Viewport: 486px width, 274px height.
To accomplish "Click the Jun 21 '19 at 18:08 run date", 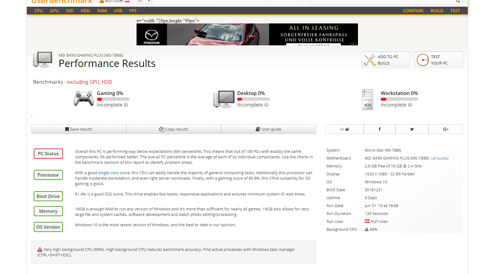I will click(x=381, y=205).
